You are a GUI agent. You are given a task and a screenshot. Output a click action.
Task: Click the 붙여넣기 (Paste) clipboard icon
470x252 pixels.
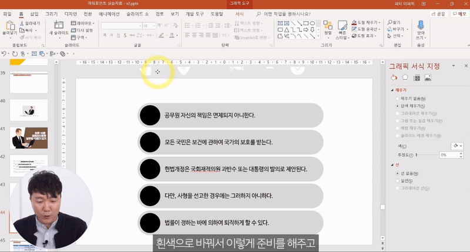[x=10, y=25]
